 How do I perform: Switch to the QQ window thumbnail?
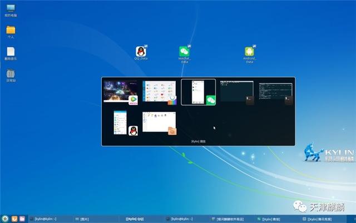coord(120,122)
